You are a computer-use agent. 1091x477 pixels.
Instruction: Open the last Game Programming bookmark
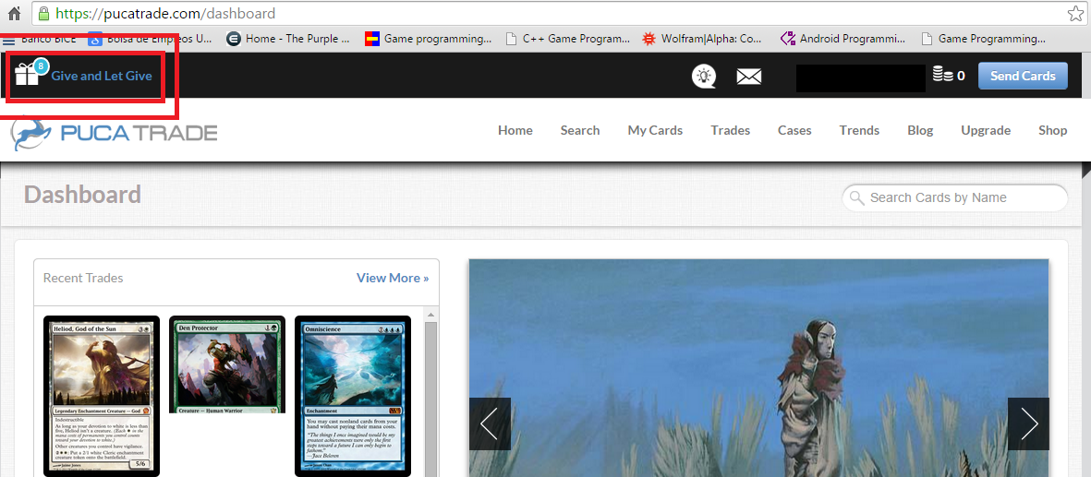pyautogui.click(x=984, y=39)
